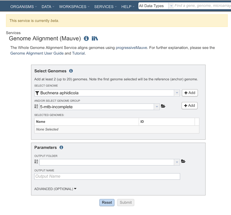Click the filter funnel icon in genome selector
Image resolution: width=231 pixels, height=215 pixels.
tap(37, 93)
